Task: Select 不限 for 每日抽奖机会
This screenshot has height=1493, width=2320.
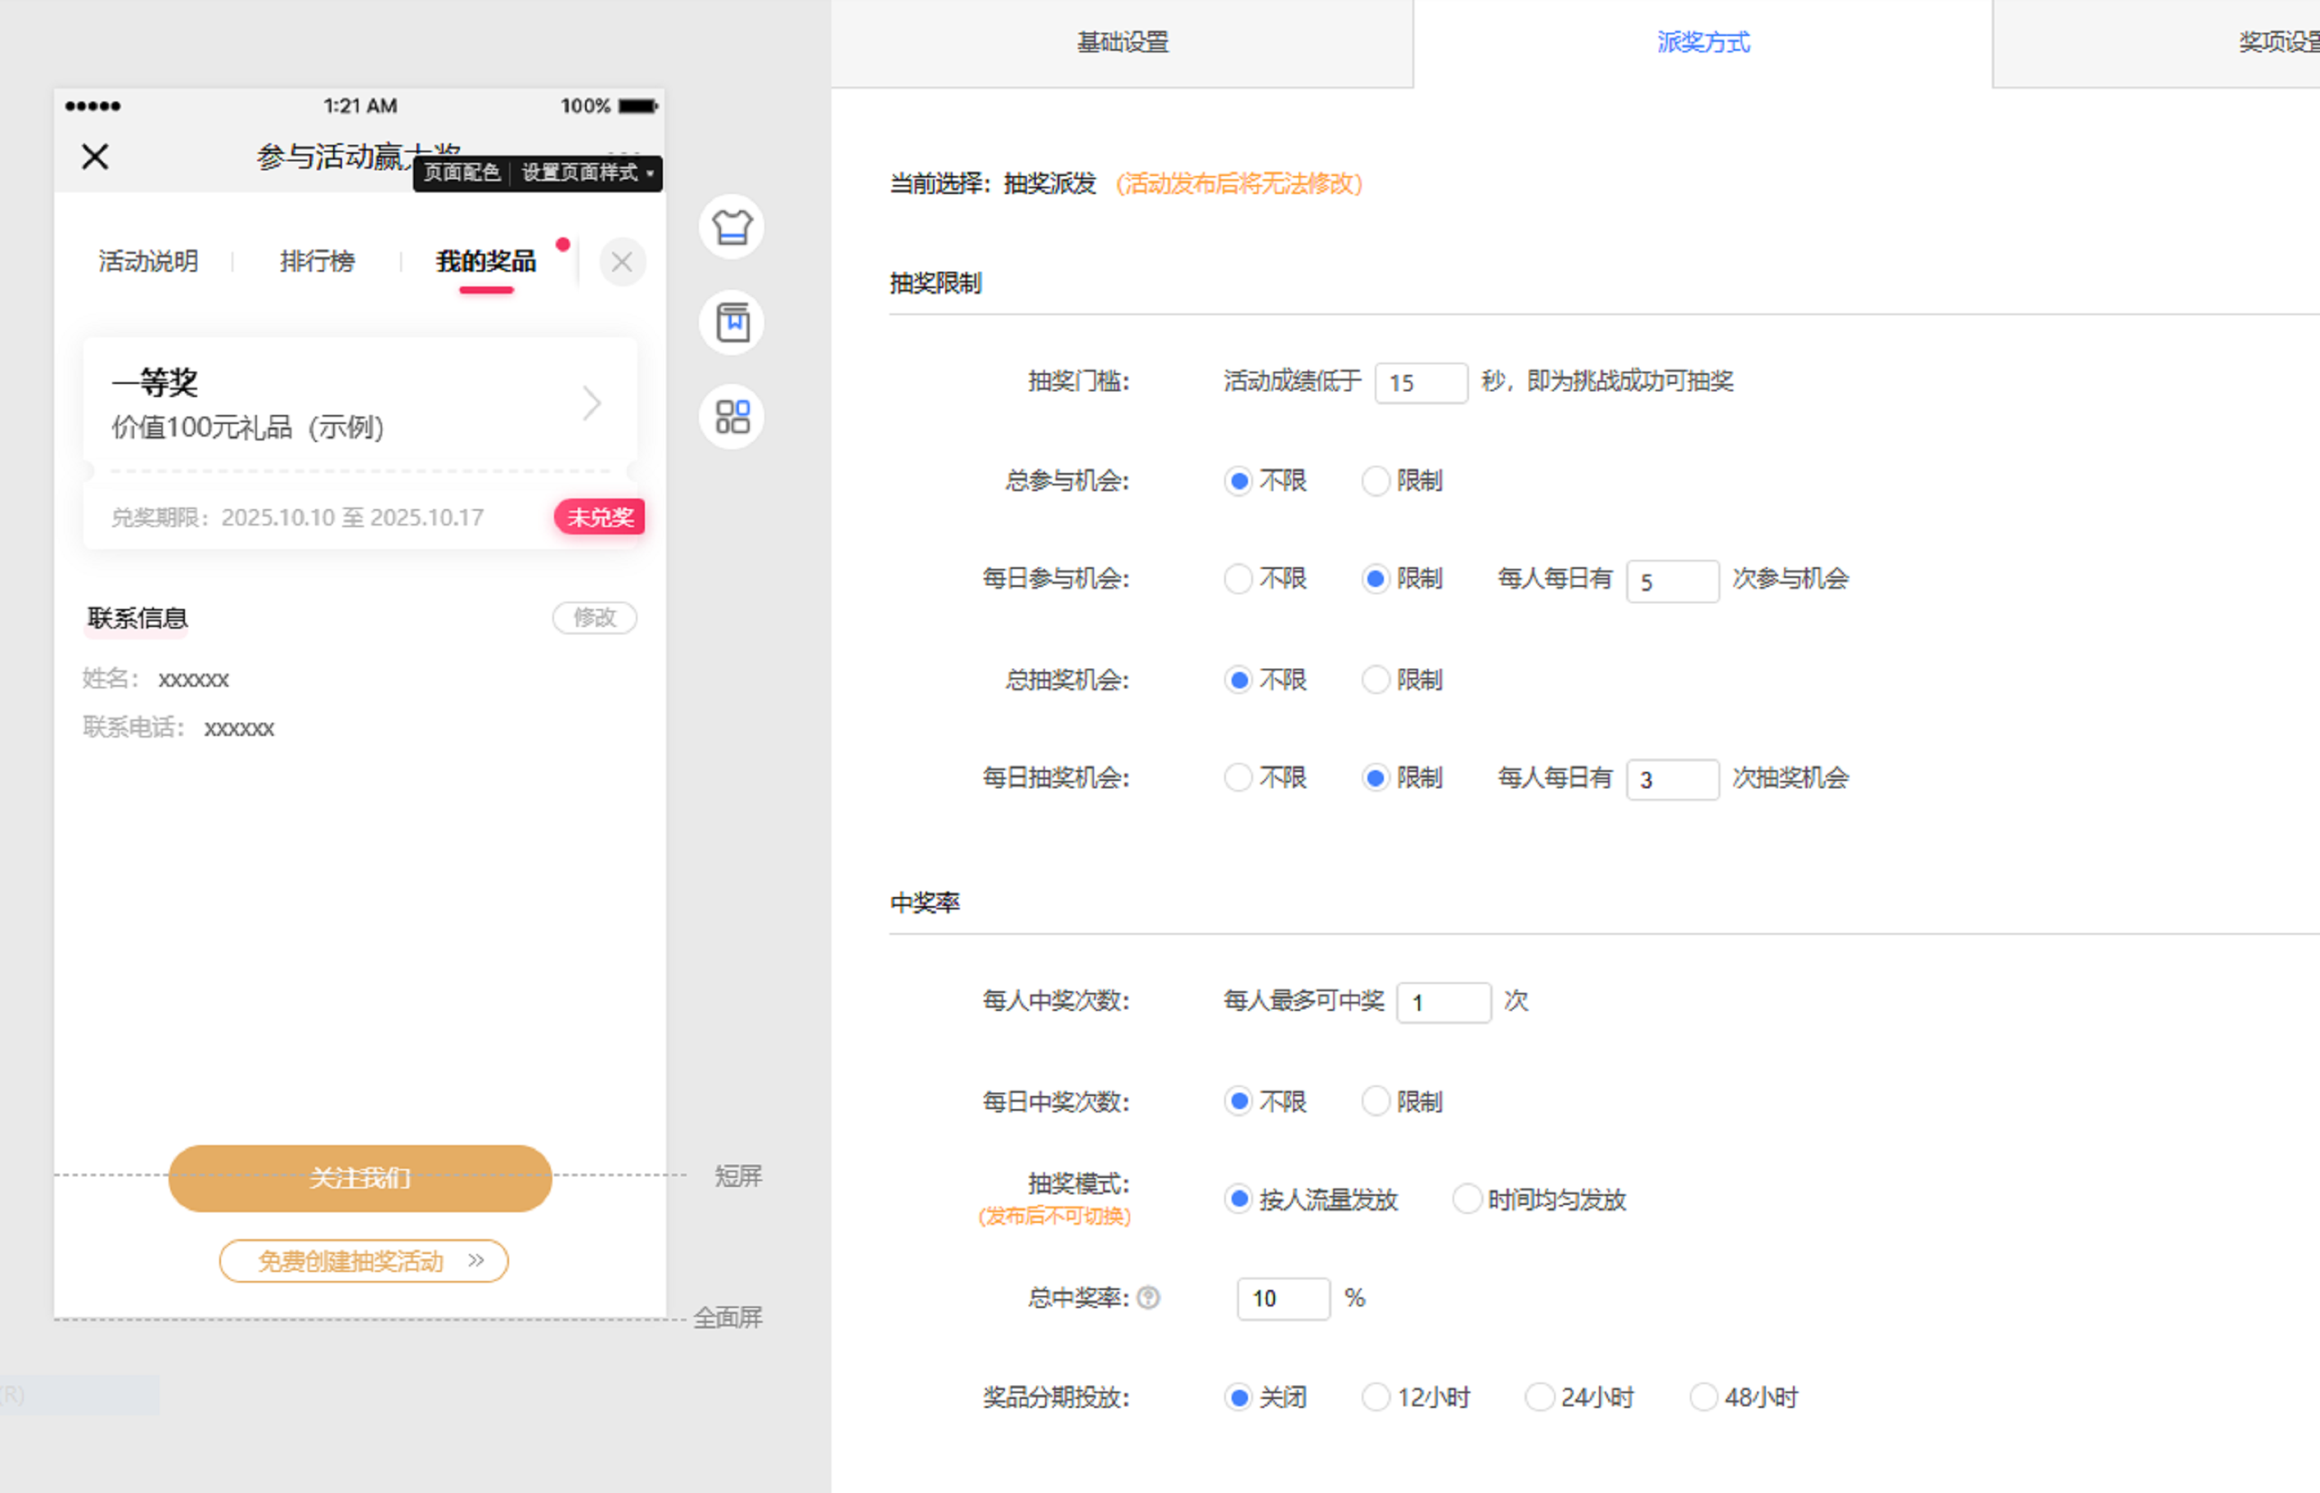Action: pyautogui.click(x=1238, y=778)
